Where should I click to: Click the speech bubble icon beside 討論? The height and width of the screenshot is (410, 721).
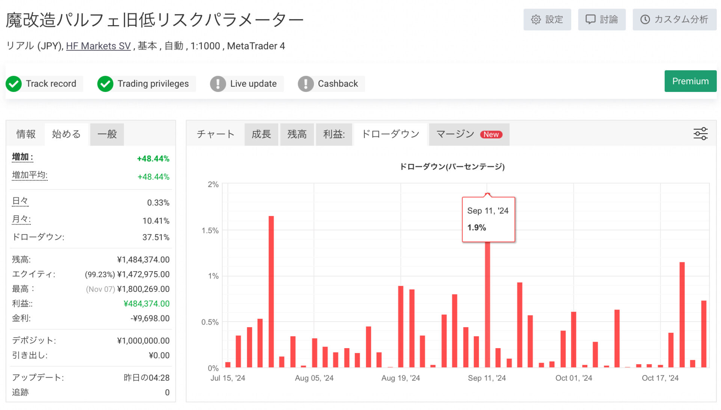[591, 20]
